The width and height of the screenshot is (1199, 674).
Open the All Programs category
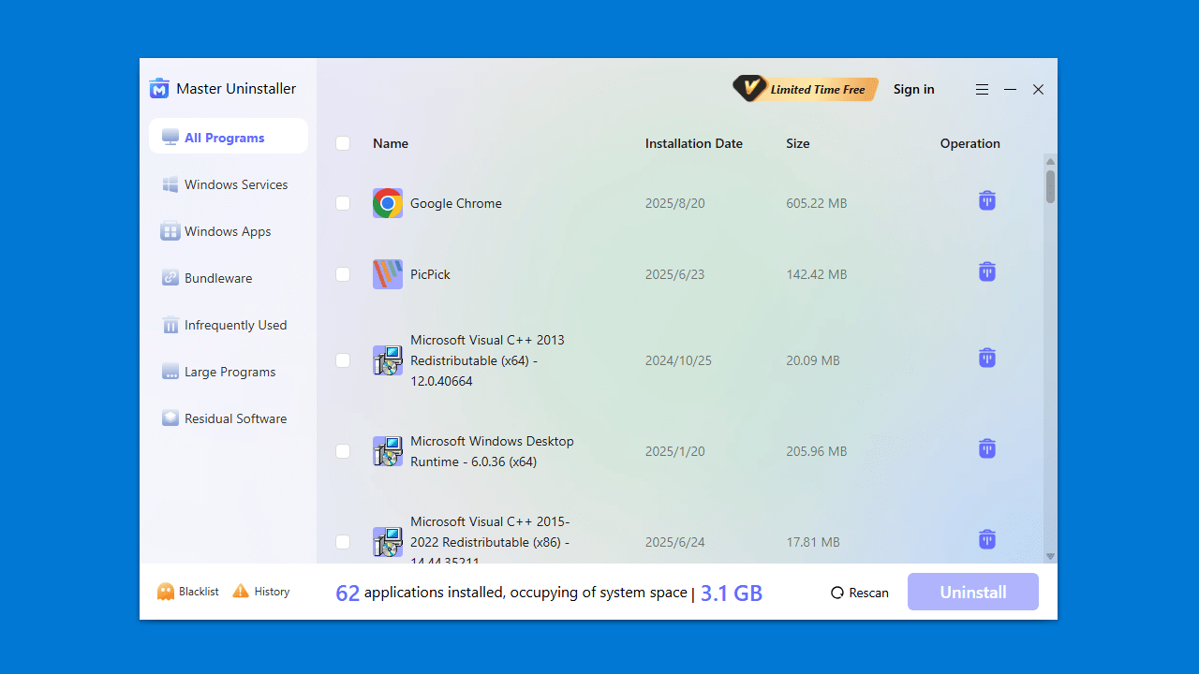pos(229,138)
